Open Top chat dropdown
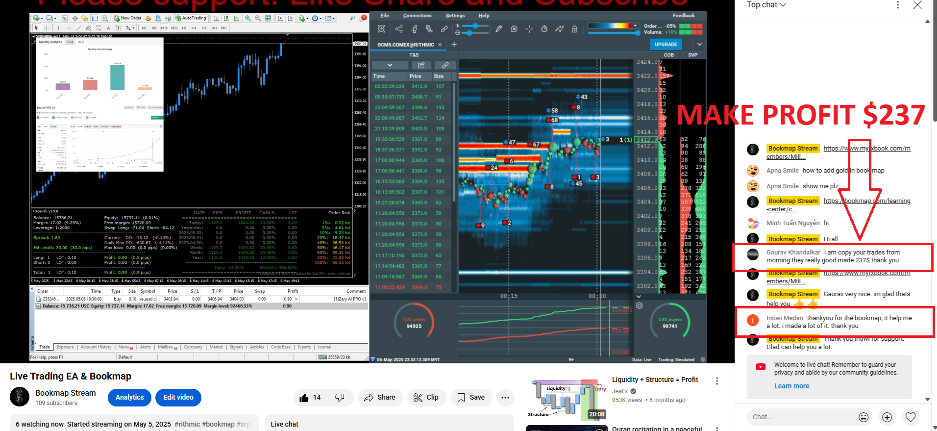 click(766, 5)
